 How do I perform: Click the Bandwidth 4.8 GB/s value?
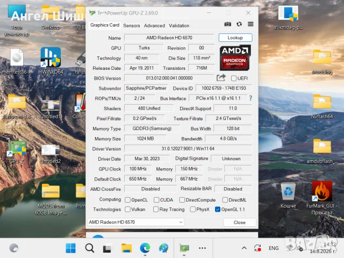tap(228, 139)
